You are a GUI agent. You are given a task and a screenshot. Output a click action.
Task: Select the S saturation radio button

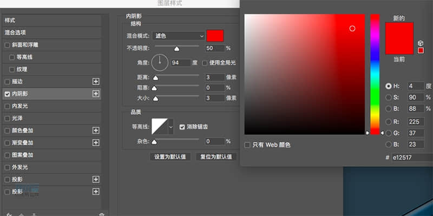pos(389,97)
